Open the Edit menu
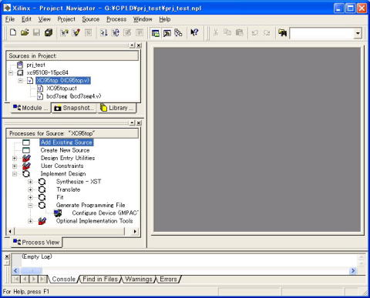The height and width of the screenshot is (298, 370). click(26, 19)
